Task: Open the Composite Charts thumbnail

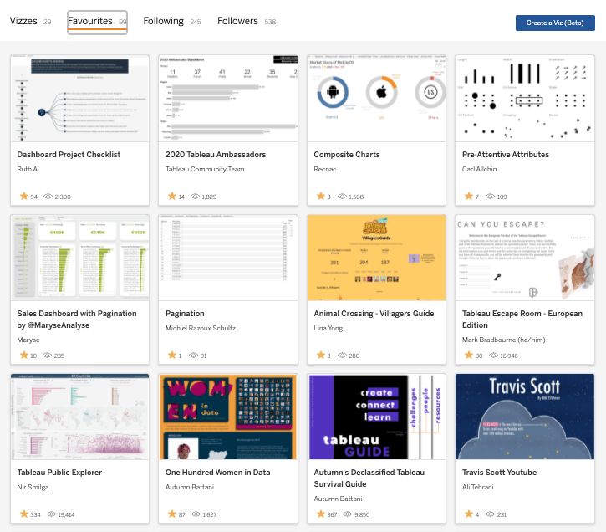Action: click(x=375, y=98)
